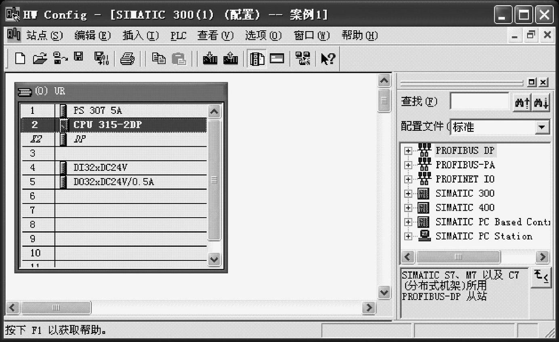This screenshot has width=559, height=342.
Task: Click the Paste toolbar icon
Action: pos(179,59)
